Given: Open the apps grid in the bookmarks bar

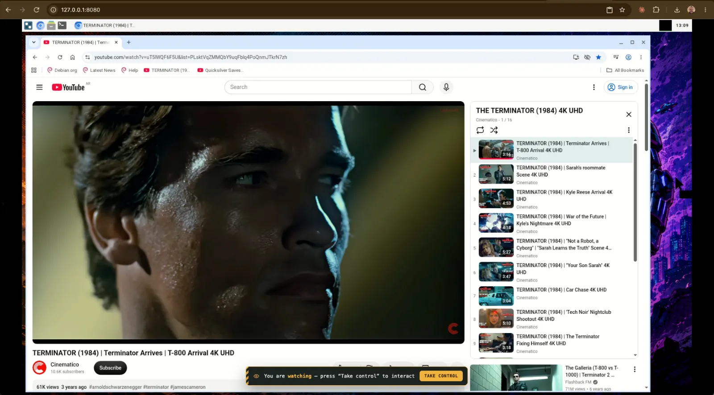Looking at the screenshot, I should 34,70.
